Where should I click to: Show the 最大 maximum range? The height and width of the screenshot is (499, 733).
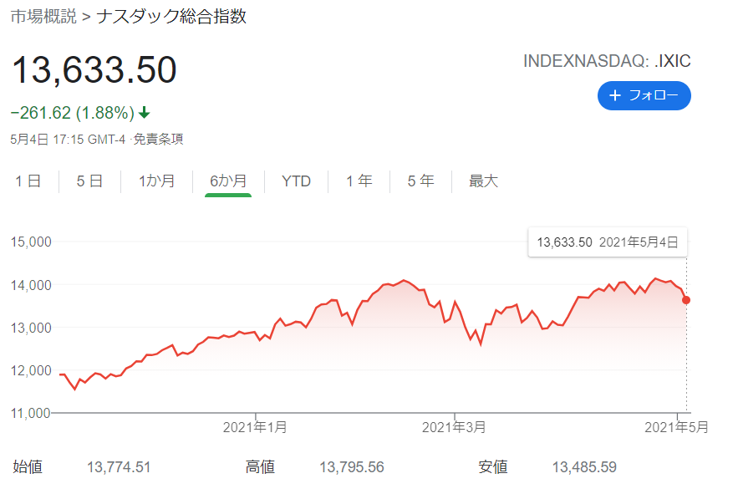click(483, 181)
